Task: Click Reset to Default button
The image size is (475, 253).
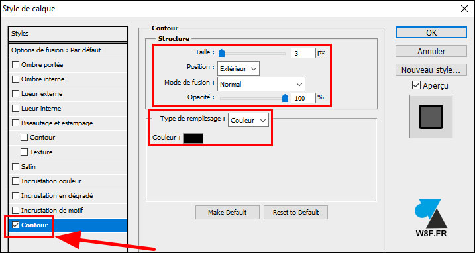Action: tap(295, 212)
